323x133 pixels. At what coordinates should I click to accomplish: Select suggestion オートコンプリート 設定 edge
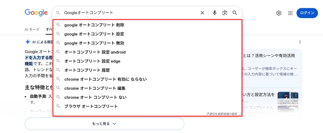[147, 61]
